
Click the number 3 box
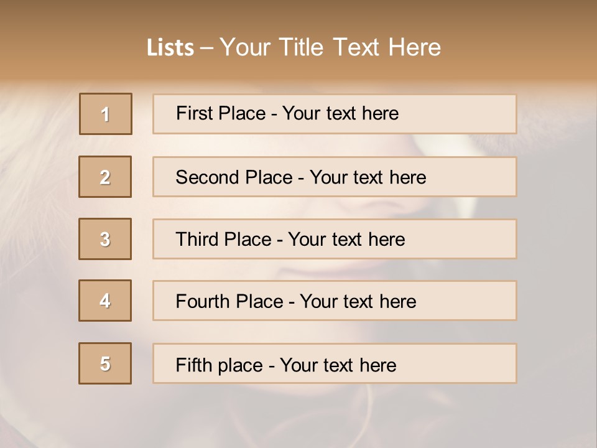(105, 239)
